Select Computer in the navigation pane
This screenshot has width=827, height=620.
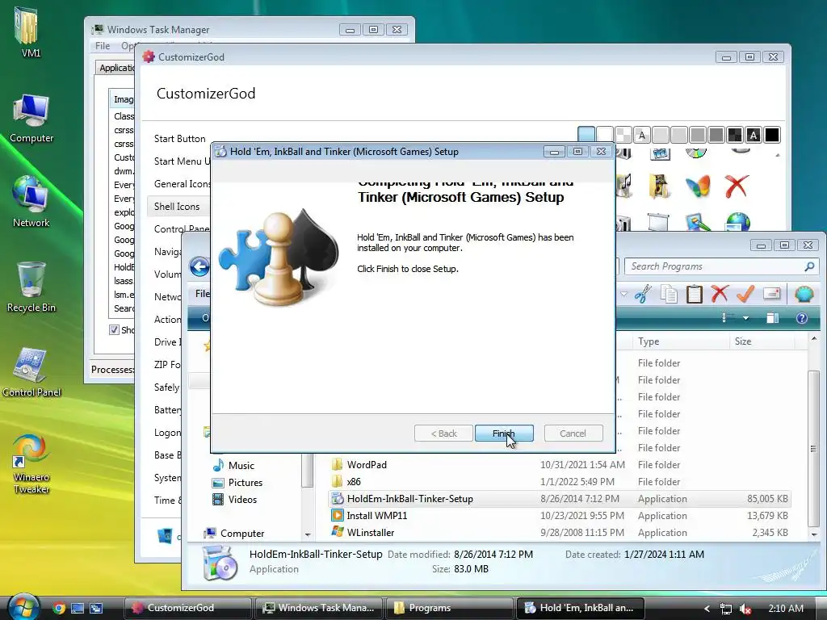[235, 533]
